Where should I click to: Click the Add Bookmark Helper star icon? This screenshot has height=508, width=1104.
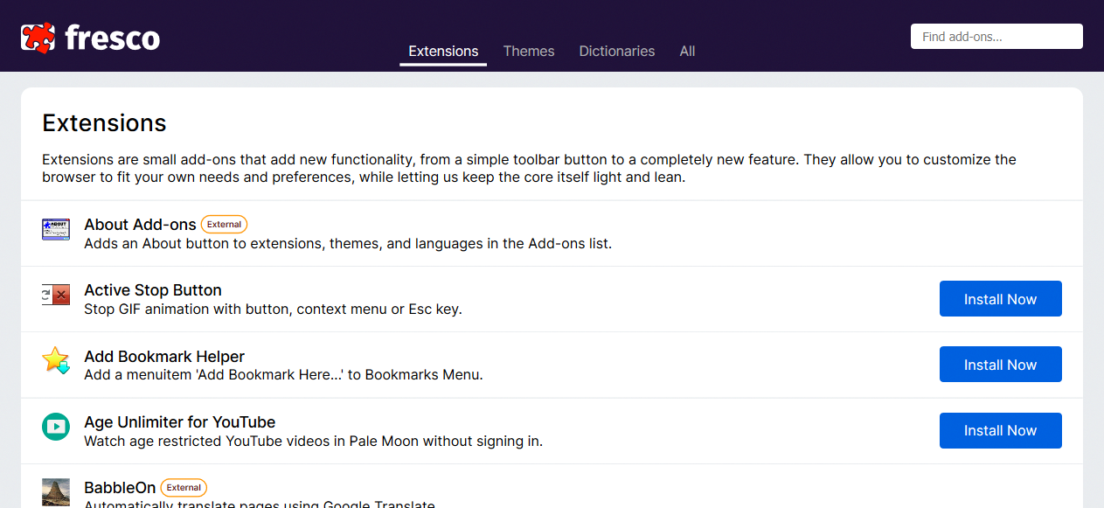coord(56,361)
